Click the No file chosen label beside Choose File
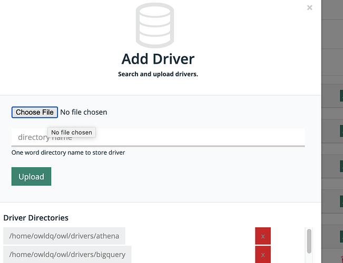This screenshot has width=343, height=263. click(84, 112)
